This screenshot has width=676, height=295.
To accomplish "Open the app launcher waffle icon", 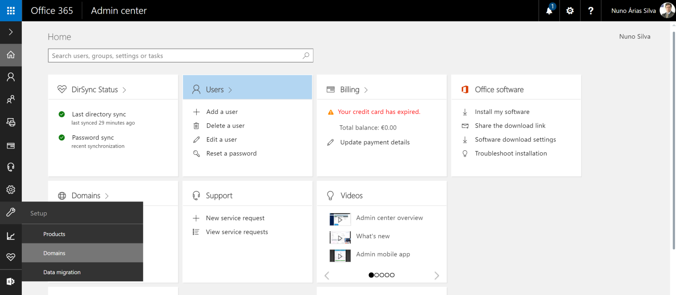I will point(11,10).
